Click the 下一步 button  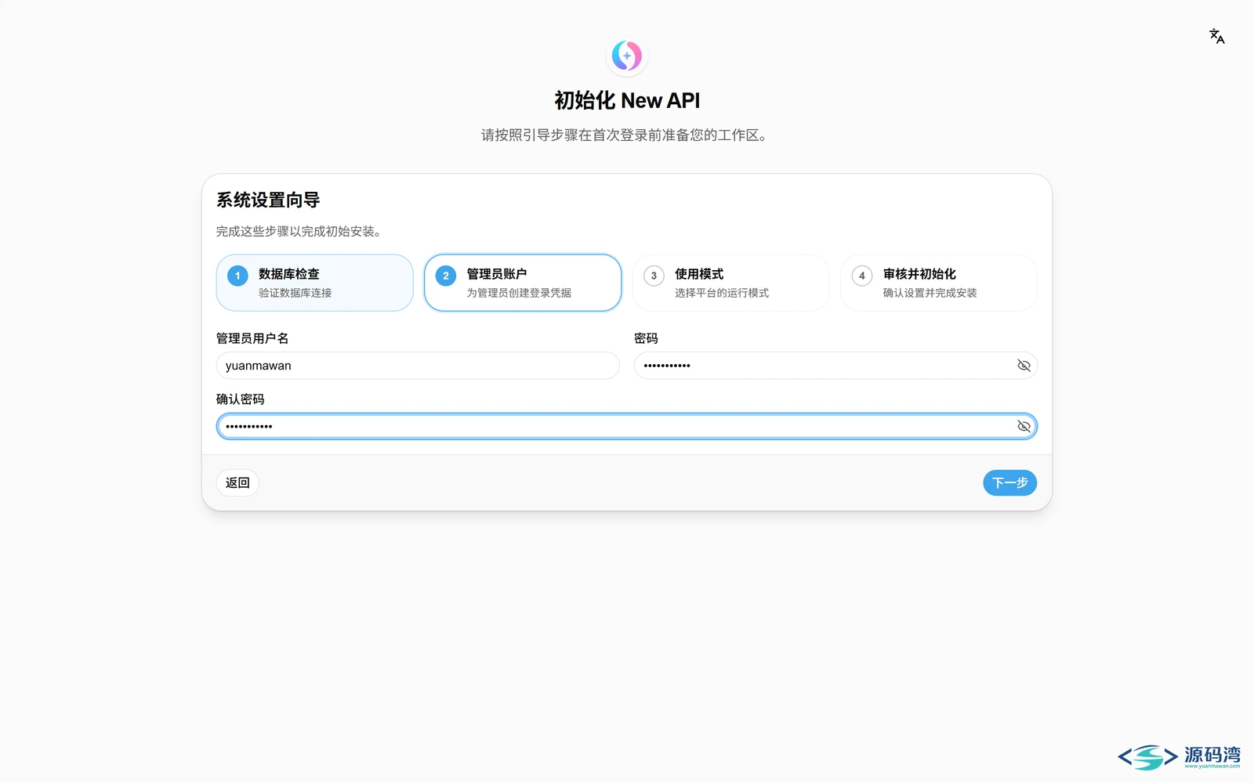pos(1009,483)
